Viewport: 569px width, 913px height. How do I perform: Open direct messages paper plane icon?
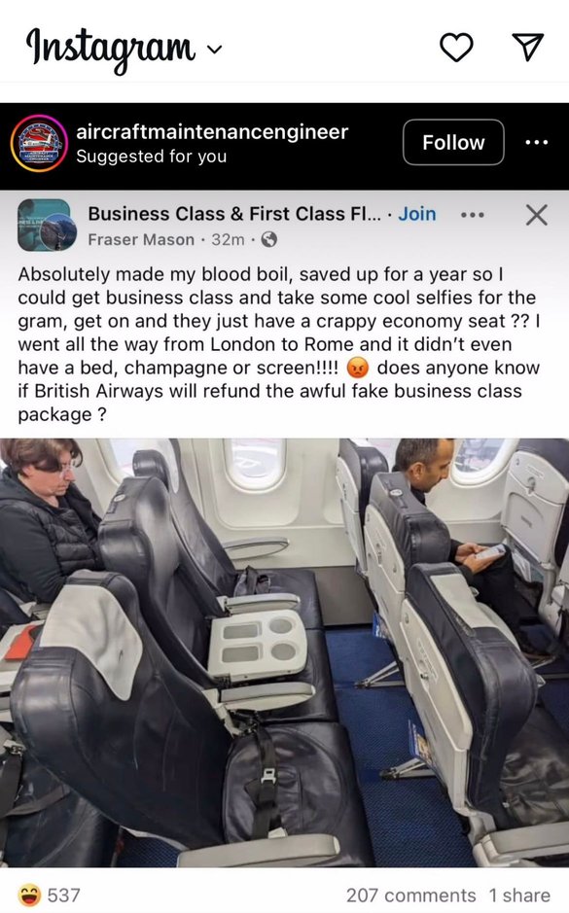pos(527,47)
